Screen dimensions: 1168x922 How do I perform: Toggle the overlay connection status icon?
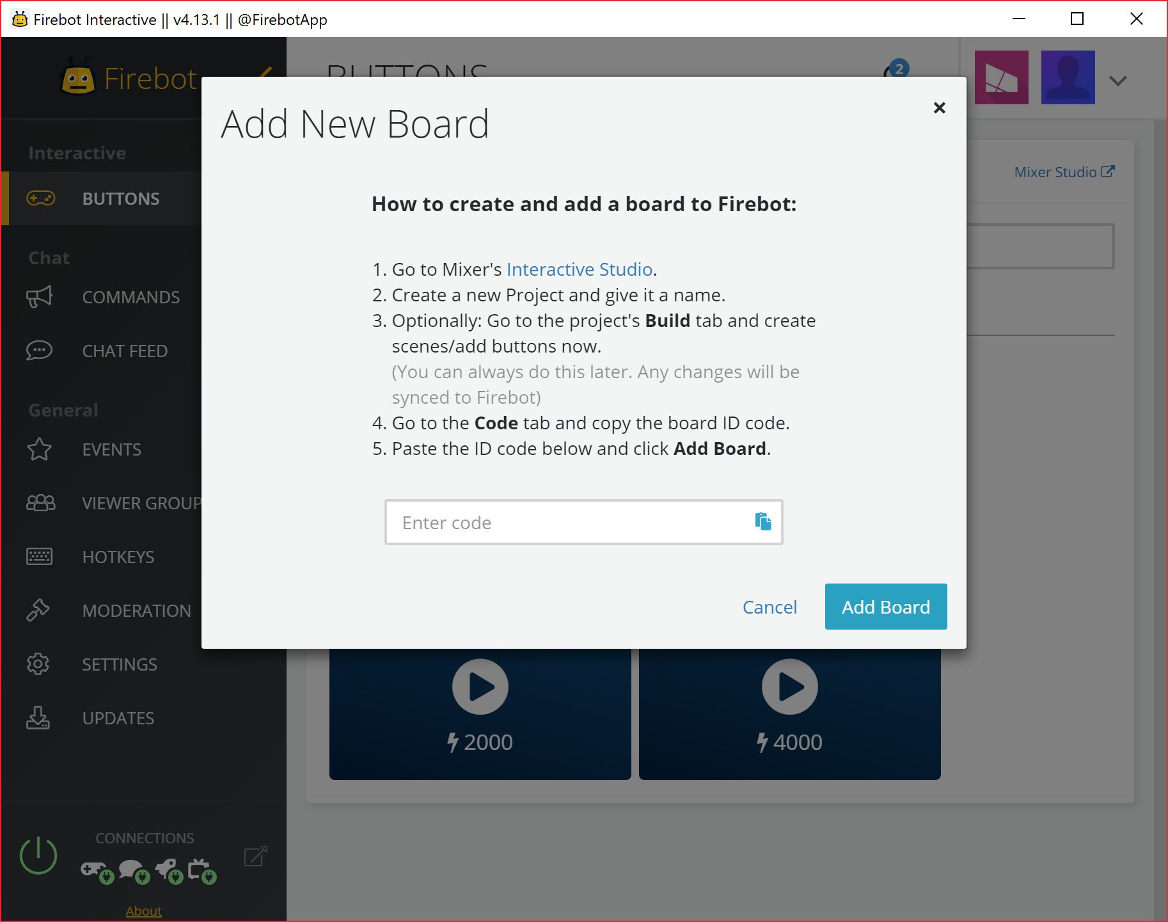[202, 872]
